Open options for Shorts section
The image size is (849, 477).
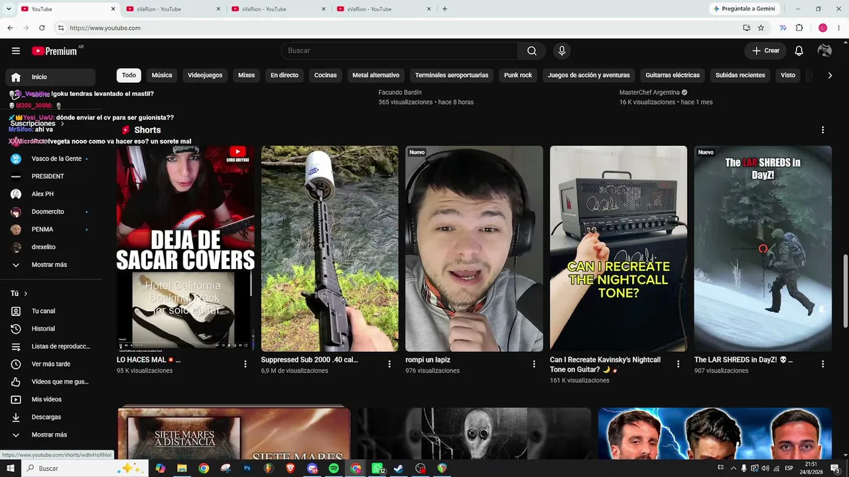[822, 130]
